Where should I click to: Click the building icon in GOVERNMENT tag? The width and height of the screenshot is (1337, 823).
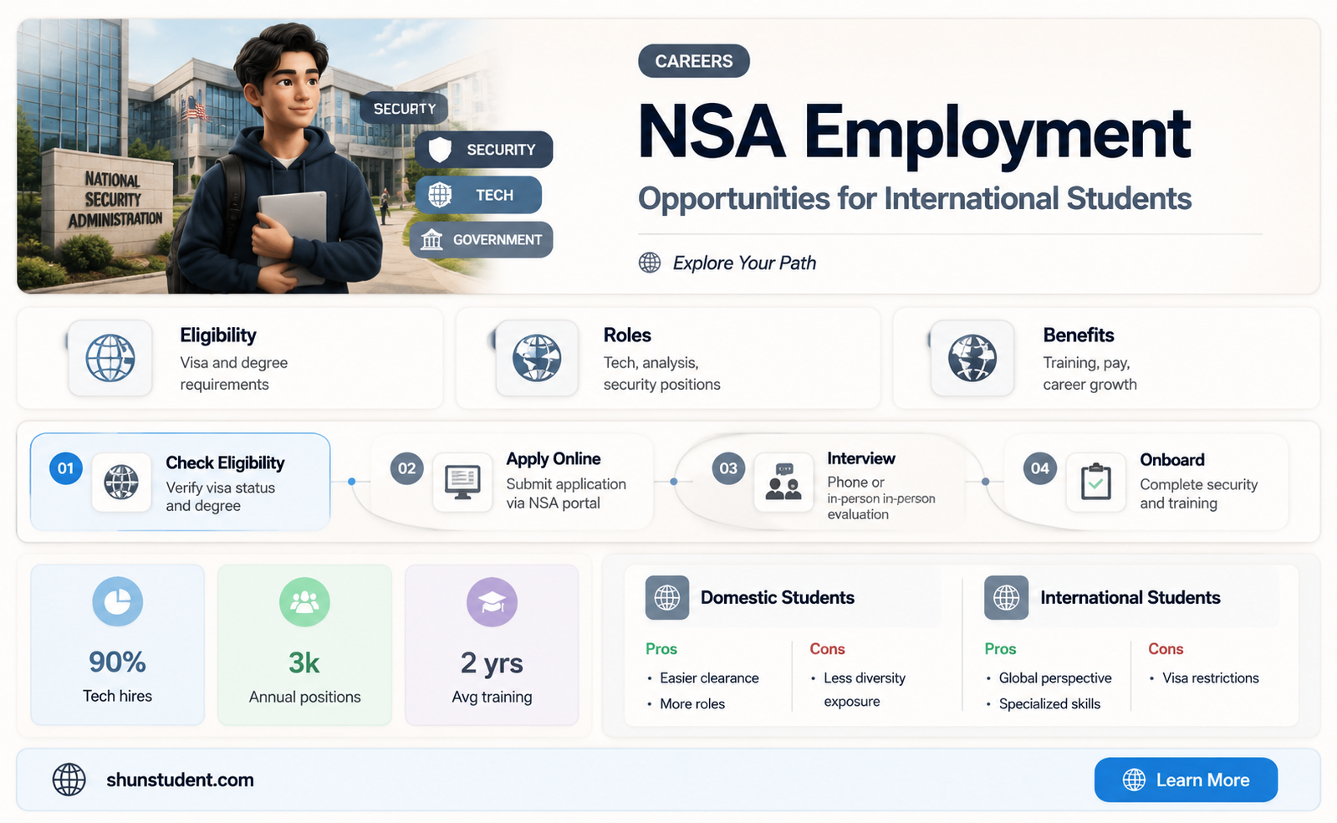point(431,240)
